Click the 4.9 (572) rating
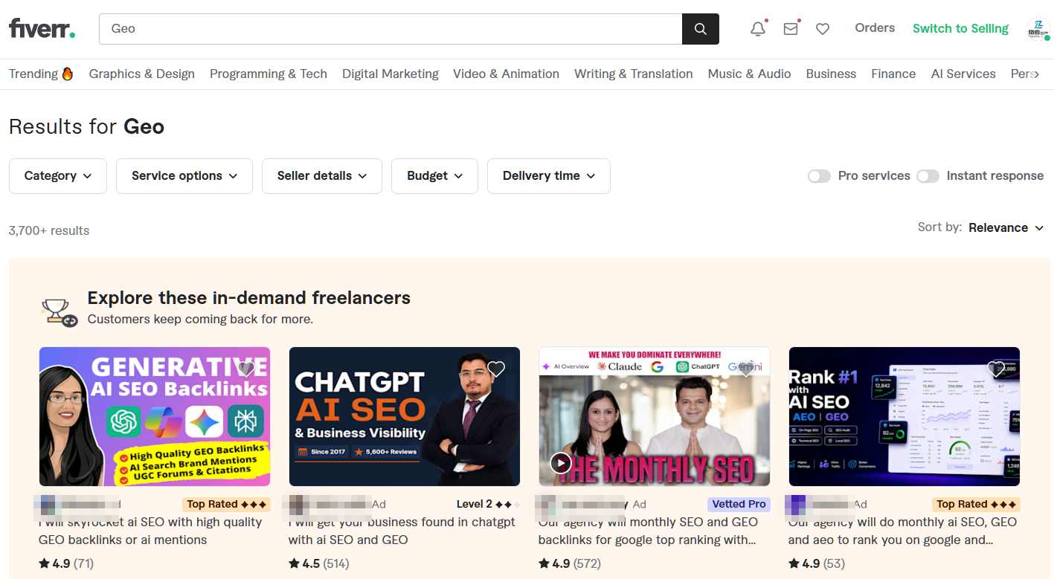The image size is (1054, 579). pyautogui.click(x=569, y=563)
